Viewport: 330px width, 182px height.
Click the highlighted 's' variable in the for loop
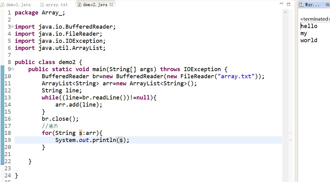click(81, 133)
